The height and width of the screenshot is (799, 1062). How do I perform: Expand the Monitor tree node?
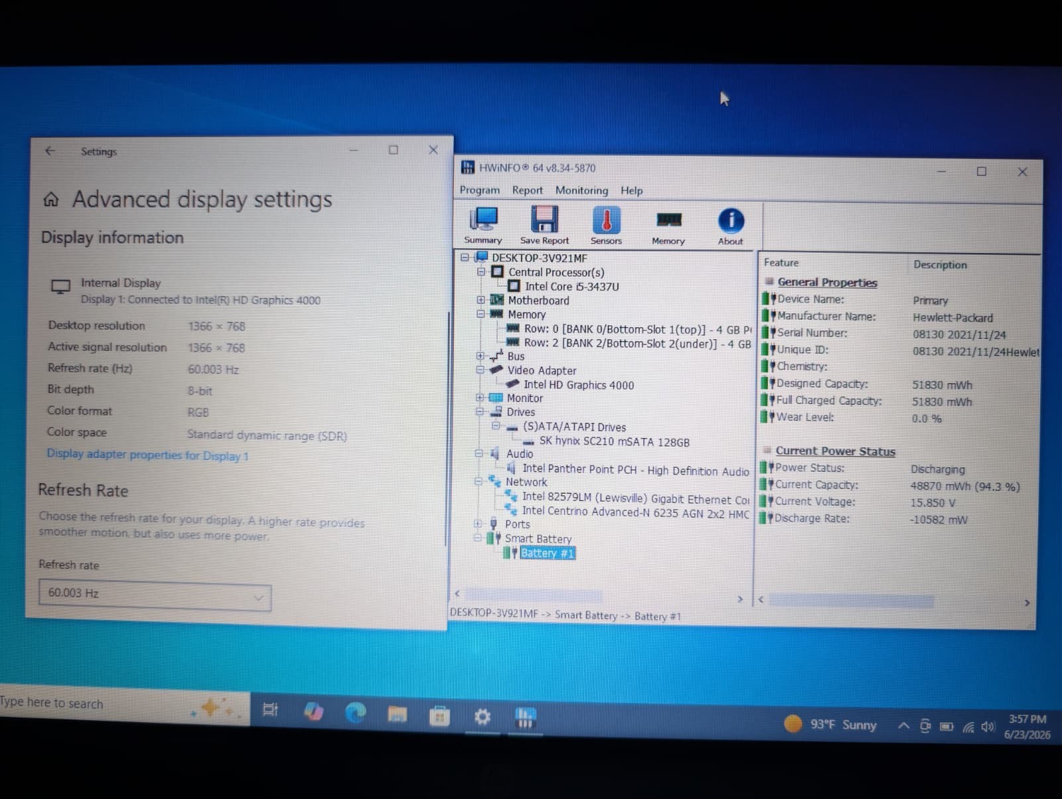[479, 398]
